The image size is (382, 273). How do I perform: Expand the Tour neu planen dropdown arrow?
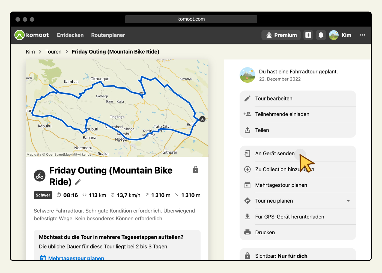[348, 201]
